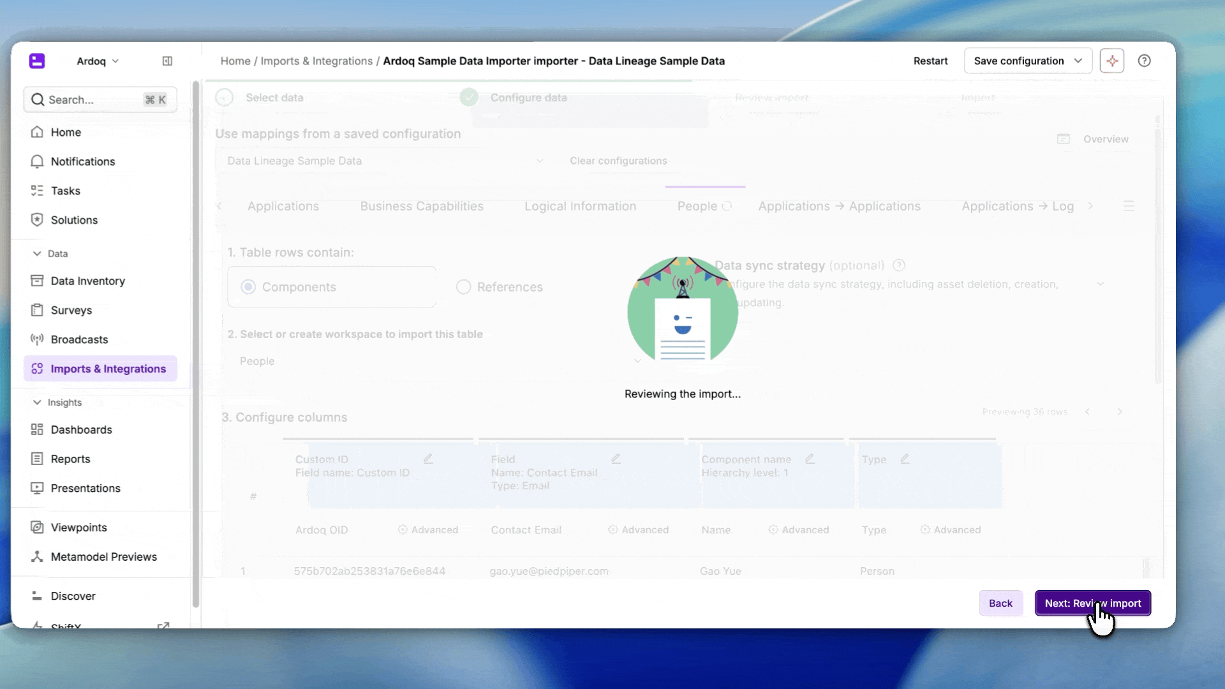
Task: Select the References radio option
Action: point(463,287)
